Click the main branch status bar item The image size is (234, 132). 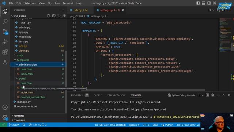pyautogui.click(x=14, y=125)
